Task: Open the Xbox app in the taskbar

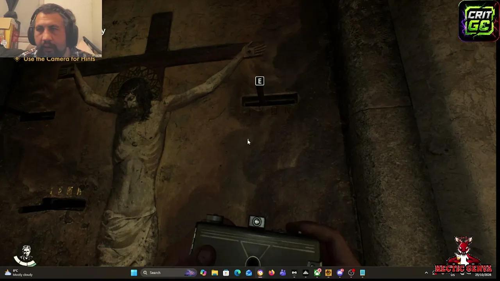Action: coord(317,273)
